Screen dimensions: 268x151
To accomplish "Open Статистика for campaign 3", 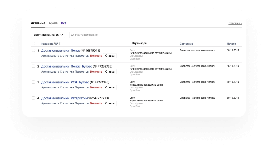I will (67, 87).
